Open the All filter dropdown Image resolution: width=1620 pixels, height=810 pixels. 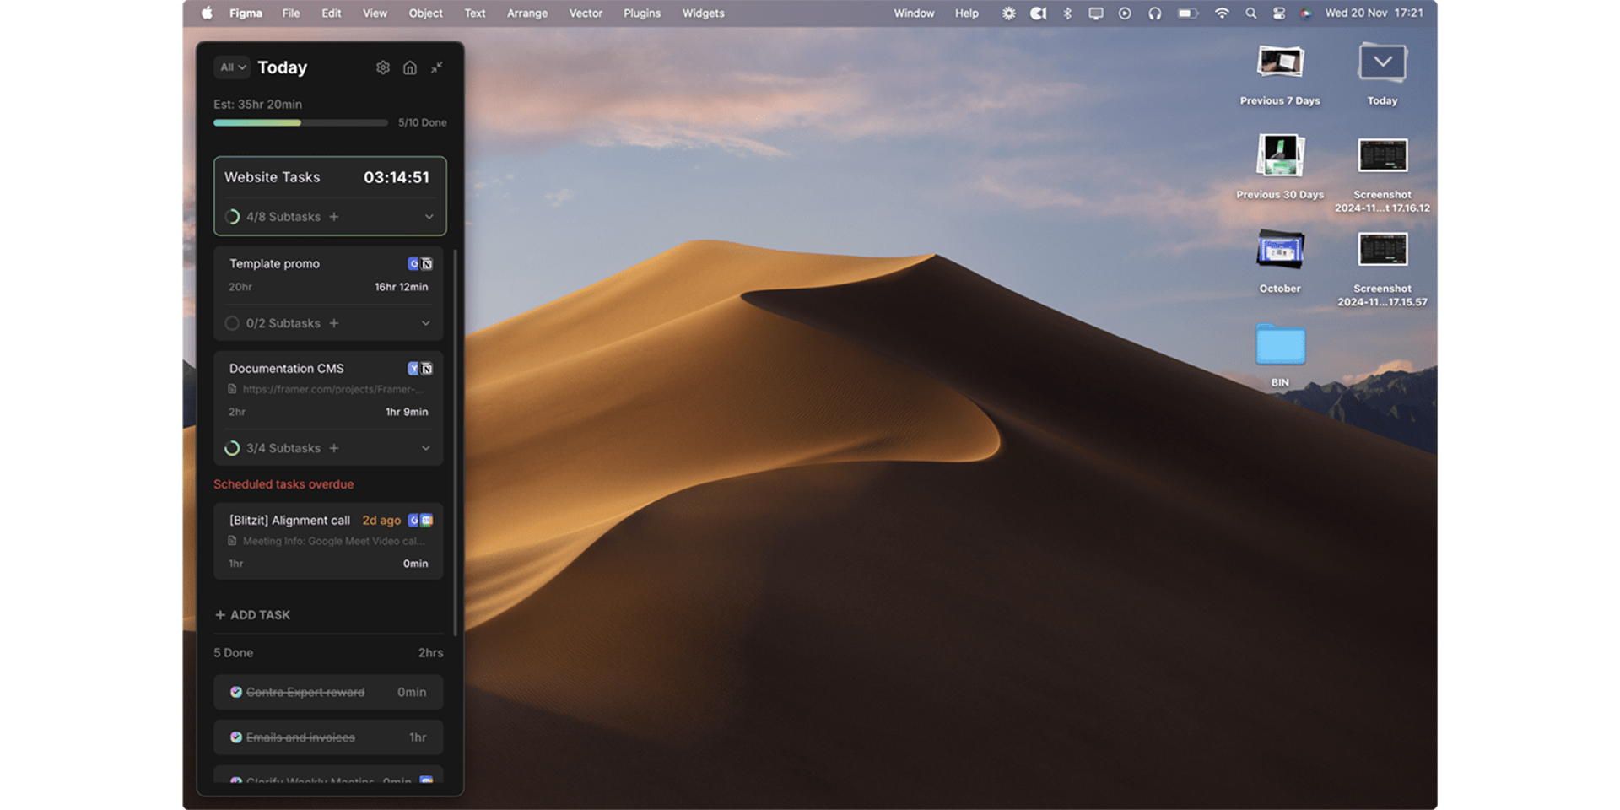(x=232, y=67)
